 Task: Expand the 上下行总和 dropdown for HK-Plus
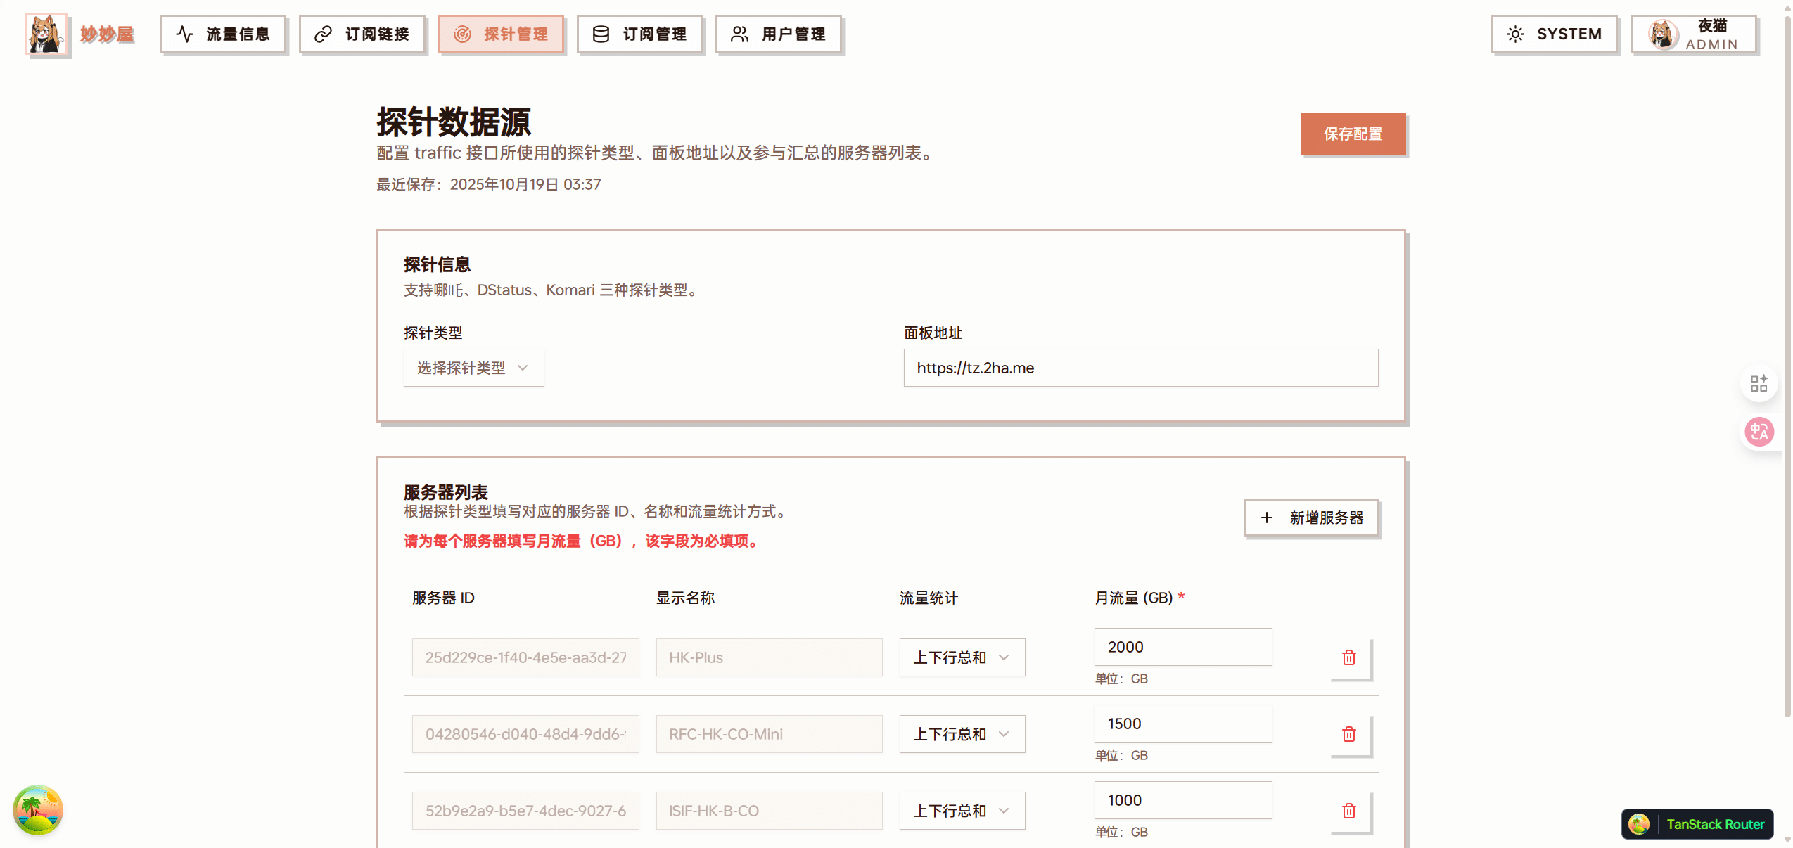961,657
